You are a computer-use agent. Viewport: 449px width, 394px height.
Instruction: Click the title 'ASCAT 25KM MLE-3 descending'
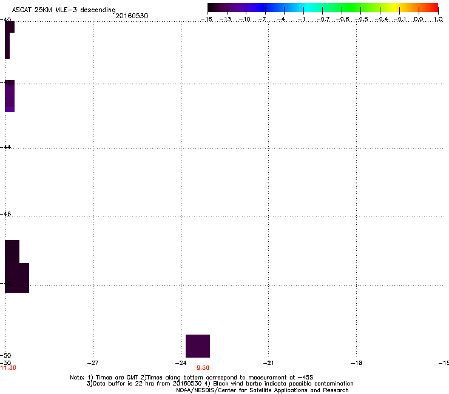pos(64,10)
